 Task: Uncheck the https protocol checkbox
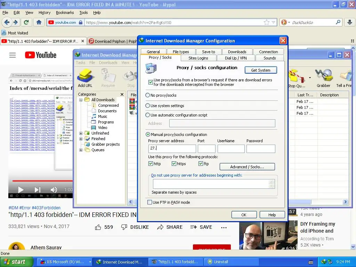coord(174,163)
